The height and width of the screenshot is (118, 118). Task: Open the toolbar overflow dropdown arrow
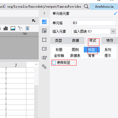(34, 21)
